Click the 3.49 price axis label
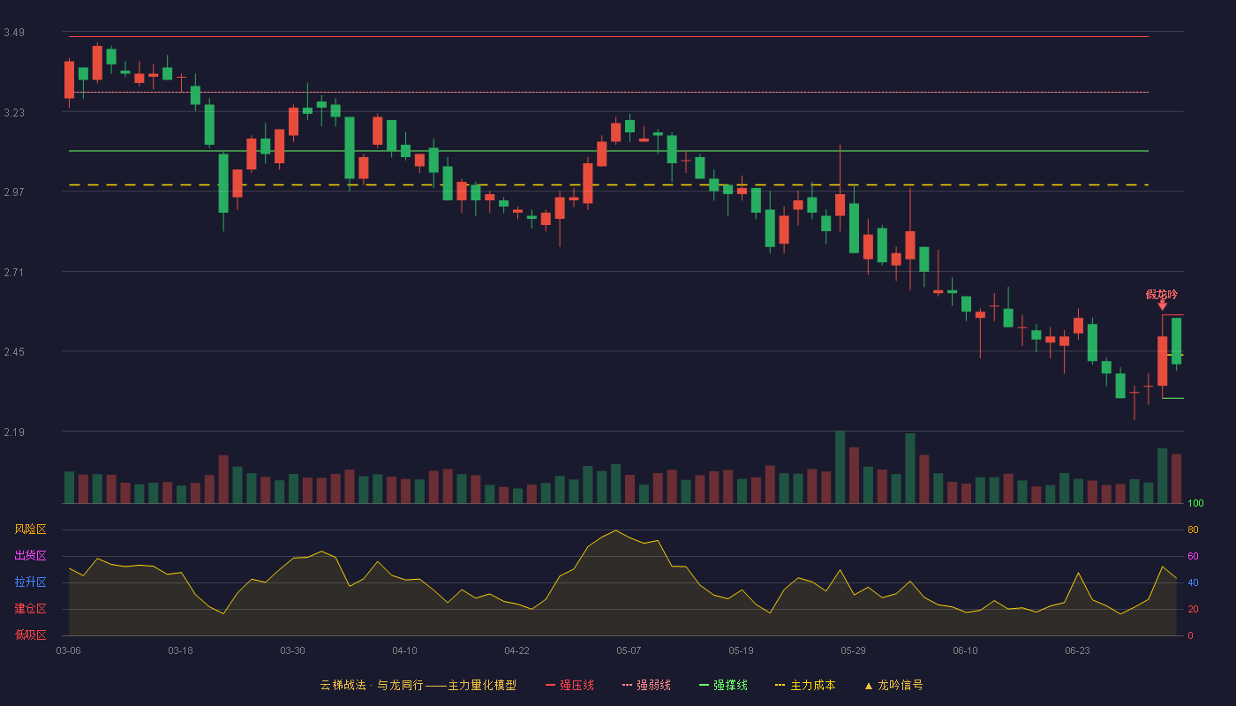This screenshot has width=1236, height=706. [x=14, y=33]
